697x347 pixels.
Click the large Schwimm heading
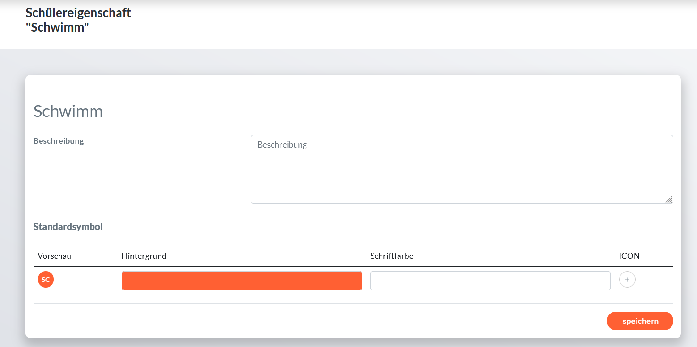(x=68, y=111)
